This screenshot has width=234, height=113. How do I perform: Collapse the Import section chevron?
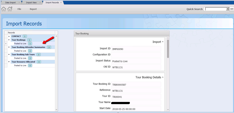[163, 42]
